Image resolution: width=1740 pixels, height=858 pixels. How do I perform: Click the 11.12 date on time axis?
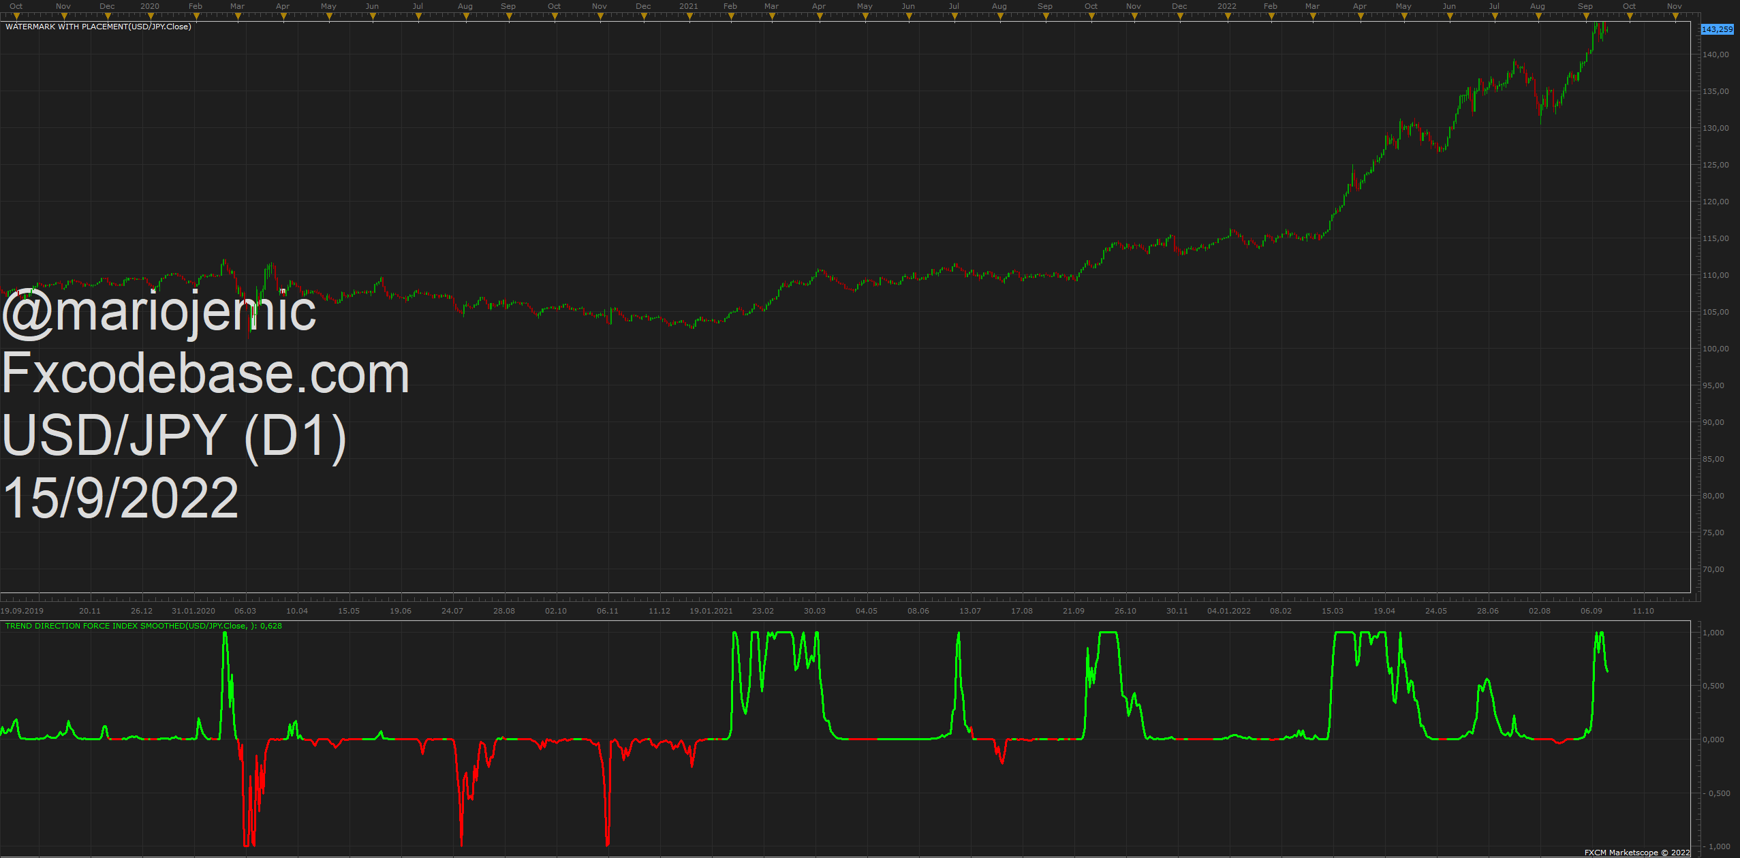click(x=659, y=611)
